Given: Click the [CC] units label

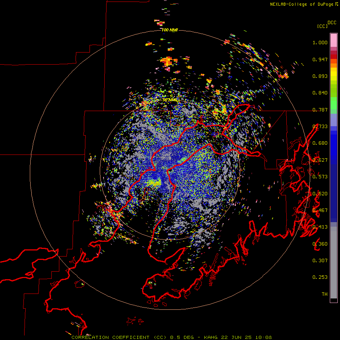Looking at the screenshot, I should pyautogui.click(x=322, y=26).
